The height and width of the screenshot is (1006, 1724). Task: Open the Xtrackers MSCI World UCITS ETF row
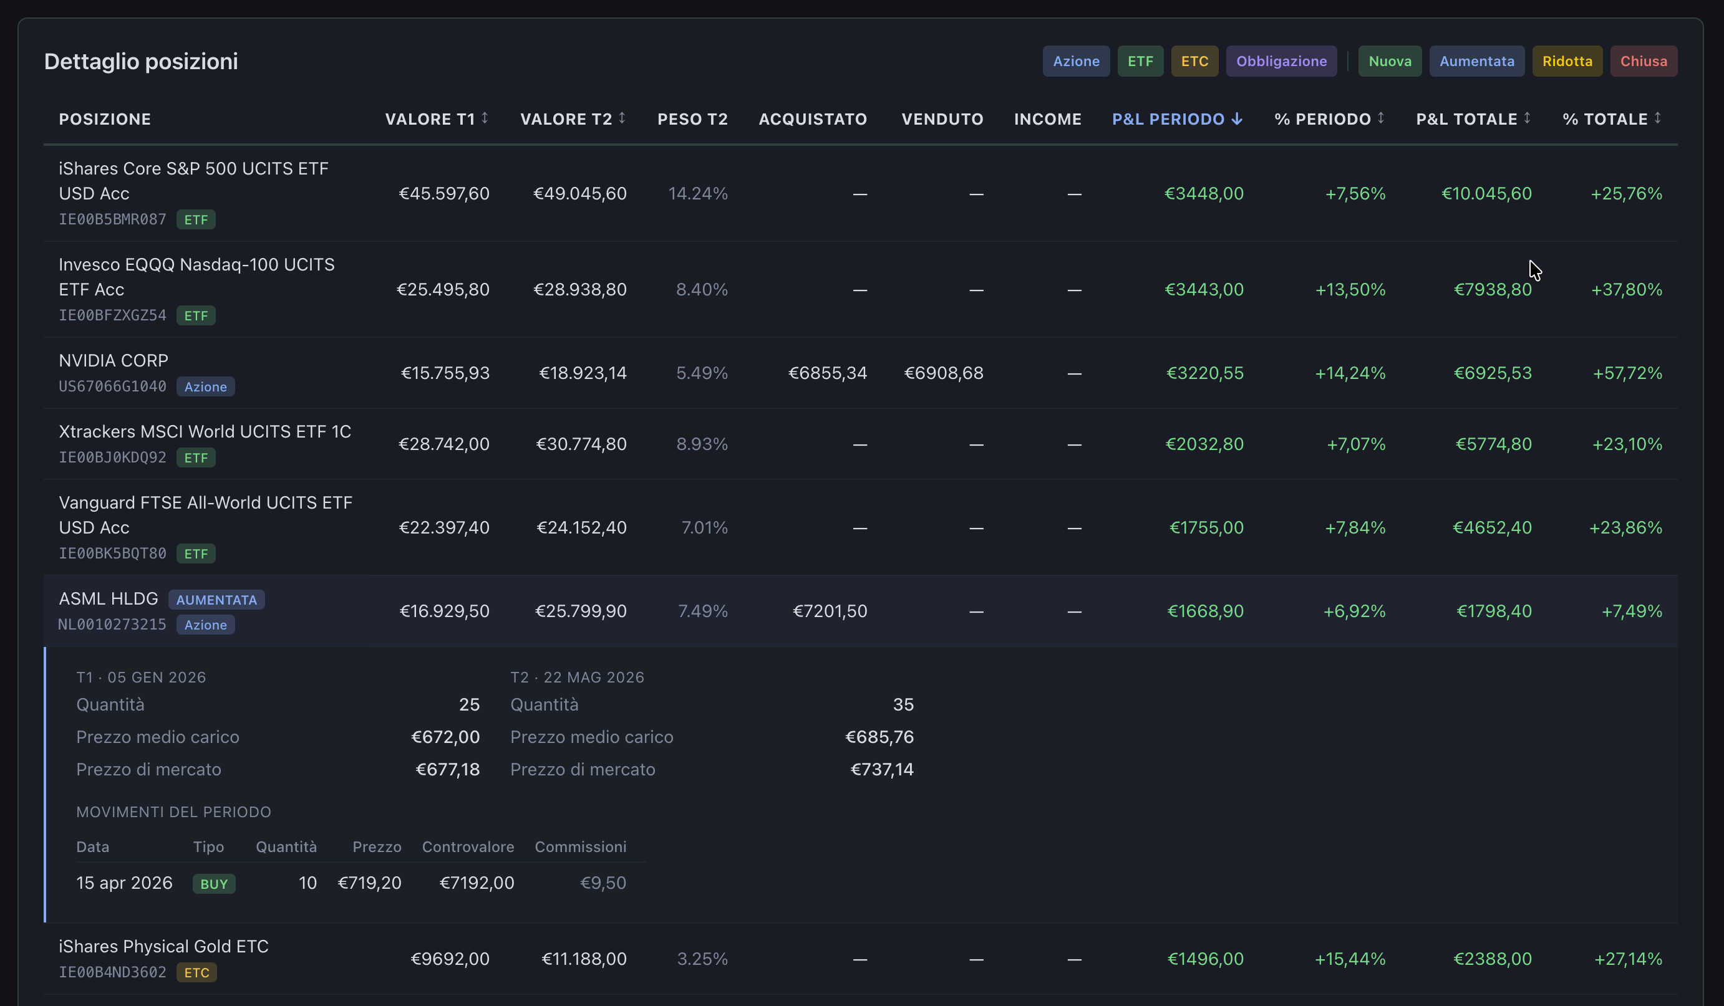coord(861,444)
